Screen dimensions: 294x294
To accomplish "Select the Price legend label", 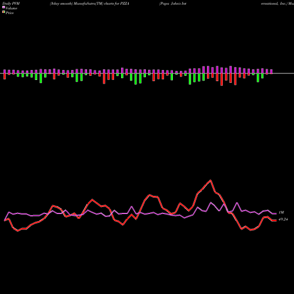I will click(9, 13).
